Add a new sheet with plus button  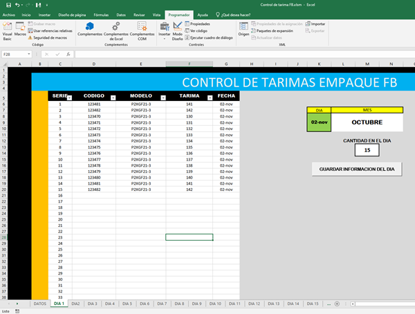point(337,304)
